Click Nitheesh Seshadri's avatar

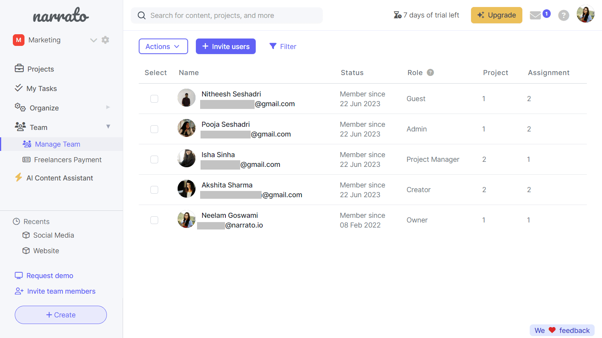187,98
